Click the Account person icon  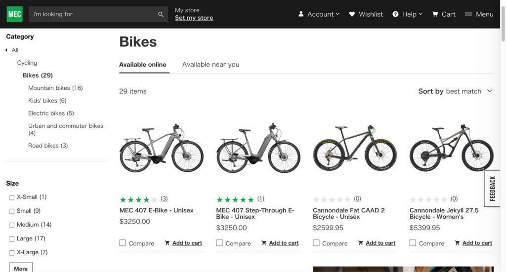point(301,14)
